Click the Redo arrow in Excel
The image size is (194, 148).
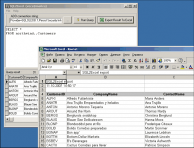[114, 61]
